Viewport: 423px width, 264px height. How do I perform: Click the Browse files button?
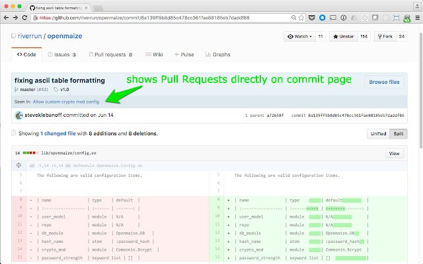pos(384,82)
